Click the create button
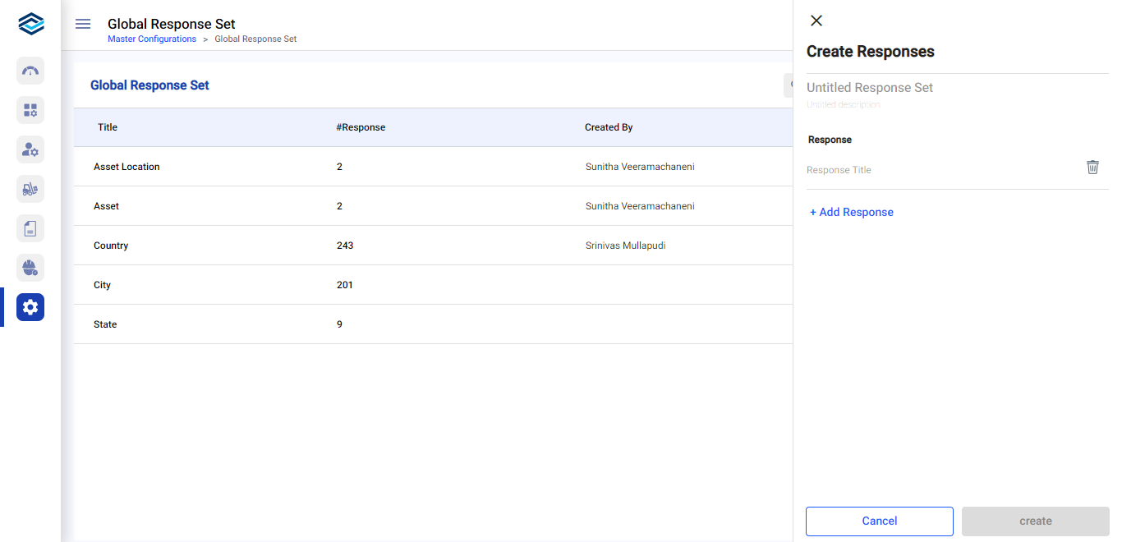 coord(1035,521)
